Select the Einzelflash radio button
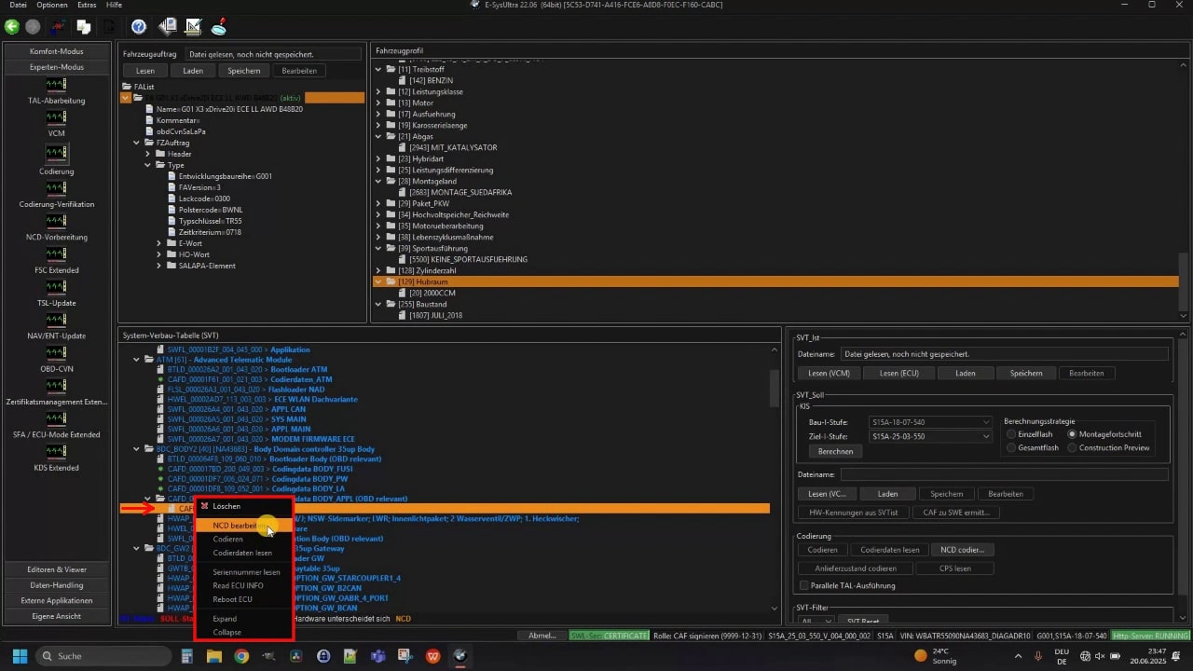Screen dimensions: 1193x671 pos(1012,434)
